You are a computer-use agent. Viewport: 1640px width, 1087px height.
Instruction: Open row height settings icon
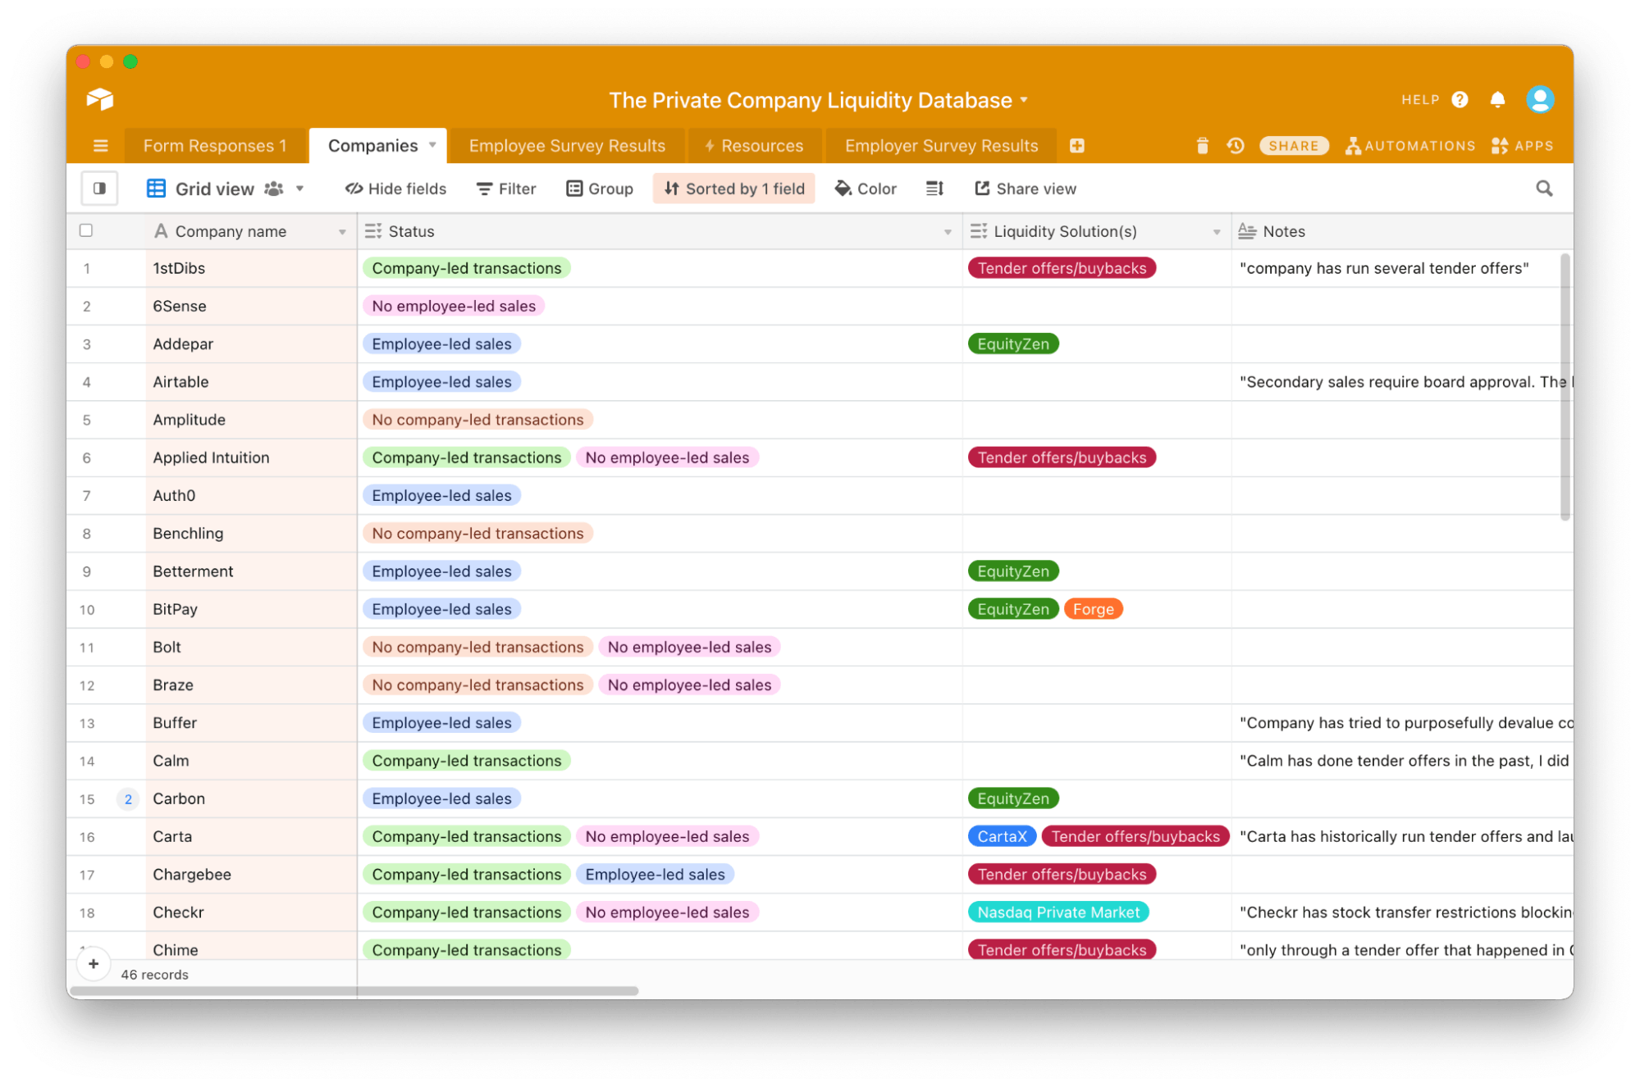(934, 189)
